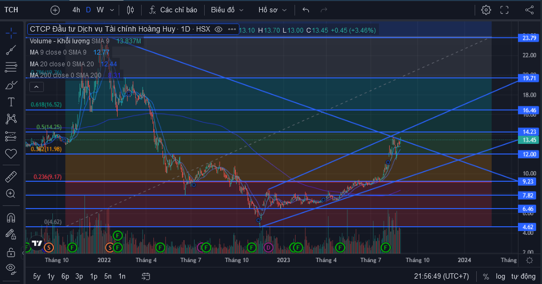Set the date range to 1y
The image size is (542, 284).
[51, 277]
